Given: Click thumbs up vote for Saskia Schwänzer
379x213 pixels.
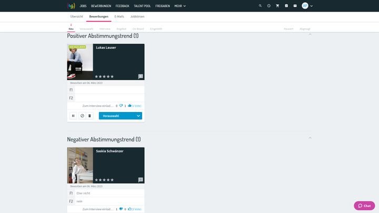Looking at the screenshot, I should coord(129,209).
